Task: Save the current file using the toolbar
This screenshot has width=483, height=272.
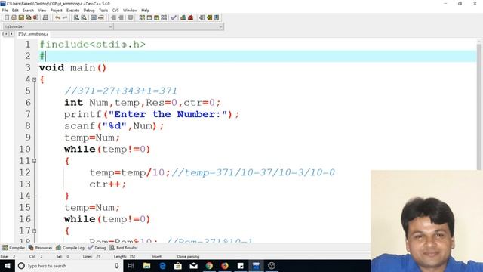Action: [x=21, y=18]
